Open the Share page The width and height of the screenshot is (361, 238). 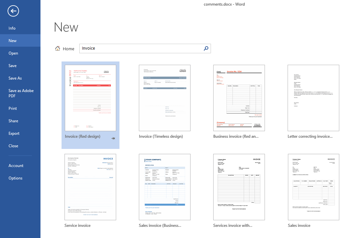click(x=20, y=121)
